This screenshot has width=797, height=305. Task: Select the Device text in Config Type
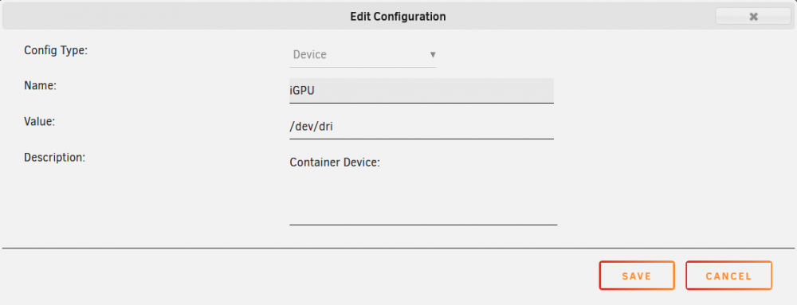click(x=309, y=54)
